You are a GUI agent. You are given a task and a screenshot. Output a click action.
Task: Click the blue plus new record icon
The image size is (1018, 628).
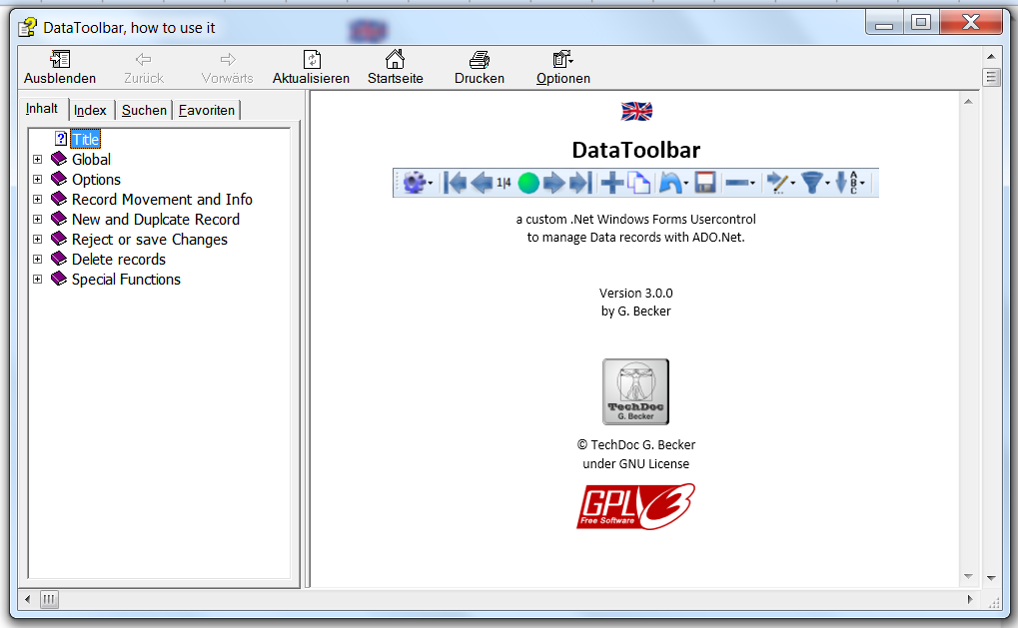[x=611, y=183]
